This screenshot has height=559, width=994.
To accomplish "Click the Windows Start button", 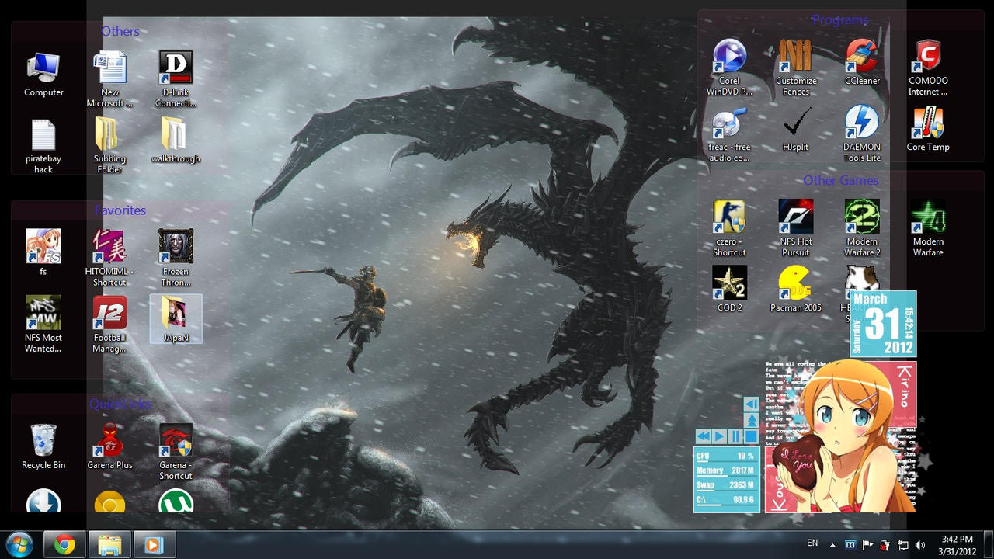I will pyautogui.click(x=19, y=544).
